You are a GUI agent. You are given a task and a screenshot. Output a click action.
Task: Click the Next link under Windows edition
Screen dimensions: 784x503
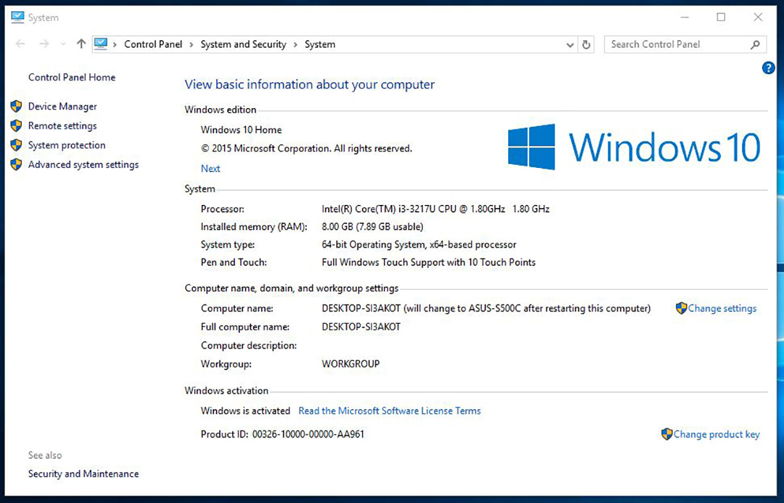click(210, 169)
